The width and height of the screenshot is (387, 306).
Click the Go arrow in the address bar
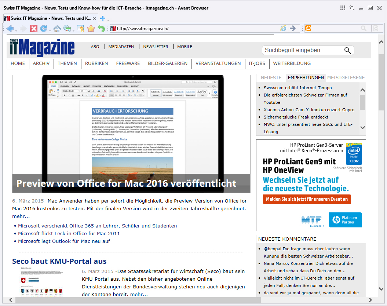pos(293,28)
